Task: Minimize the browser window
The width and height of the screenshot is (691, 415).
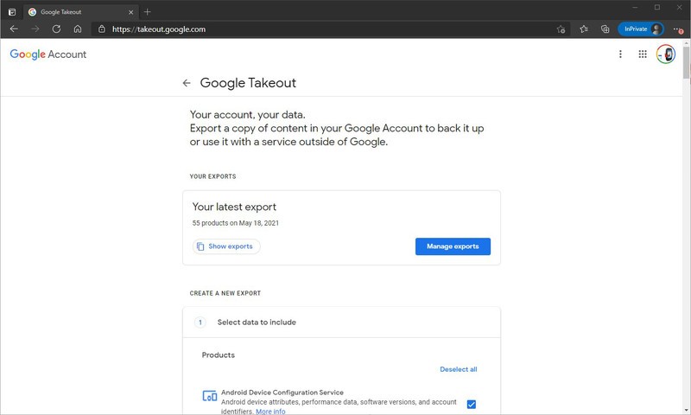Action: click(635, 7)
